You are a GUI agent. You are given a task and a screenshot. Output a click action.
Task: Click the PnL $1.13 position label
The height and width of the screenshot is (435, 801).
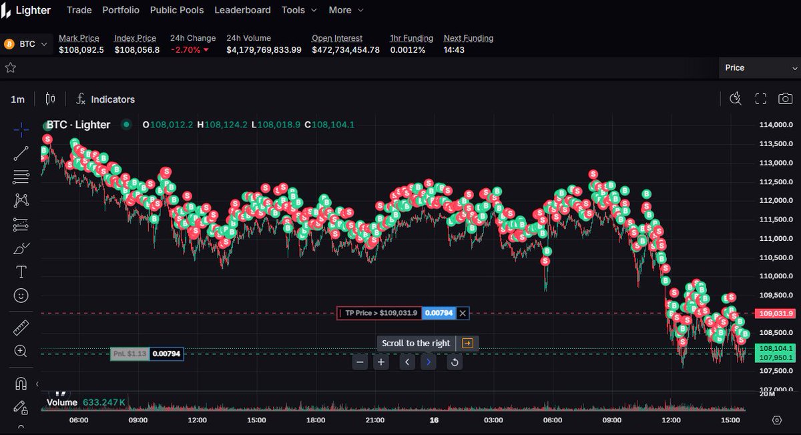(129, 354)
